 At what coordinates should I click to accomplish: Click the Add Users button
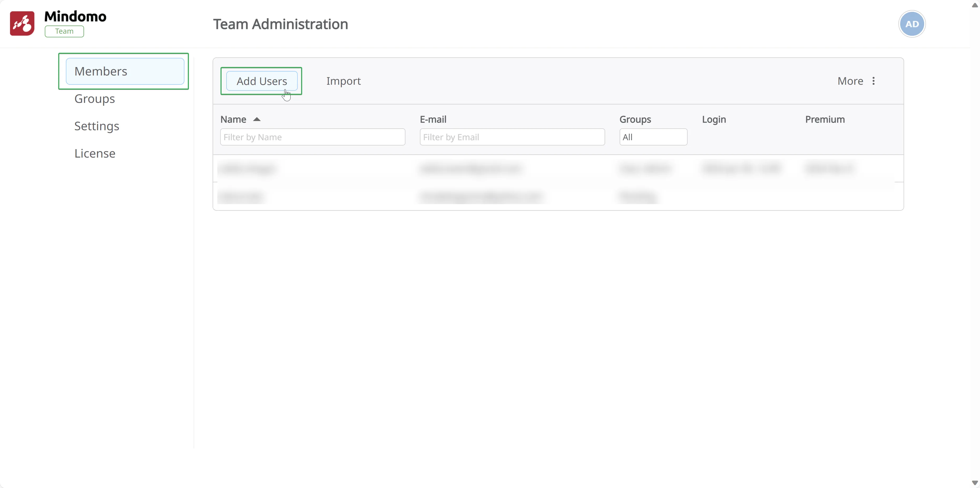(x=262, y=81)
